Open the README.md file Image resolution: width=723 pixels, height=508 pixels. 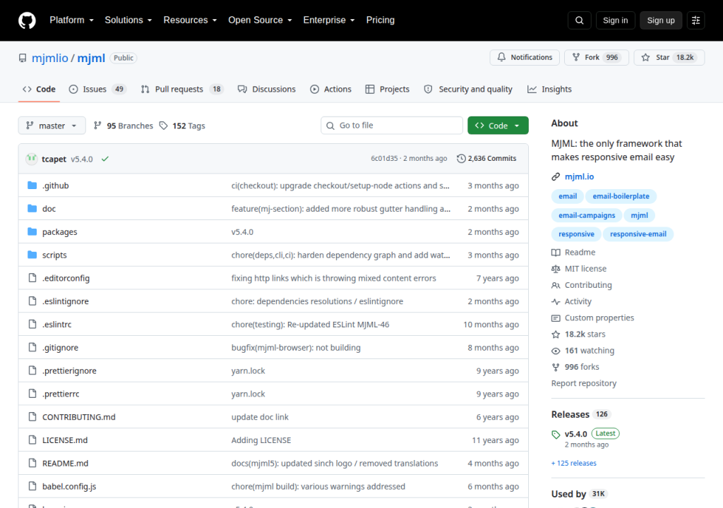(65, 464)
